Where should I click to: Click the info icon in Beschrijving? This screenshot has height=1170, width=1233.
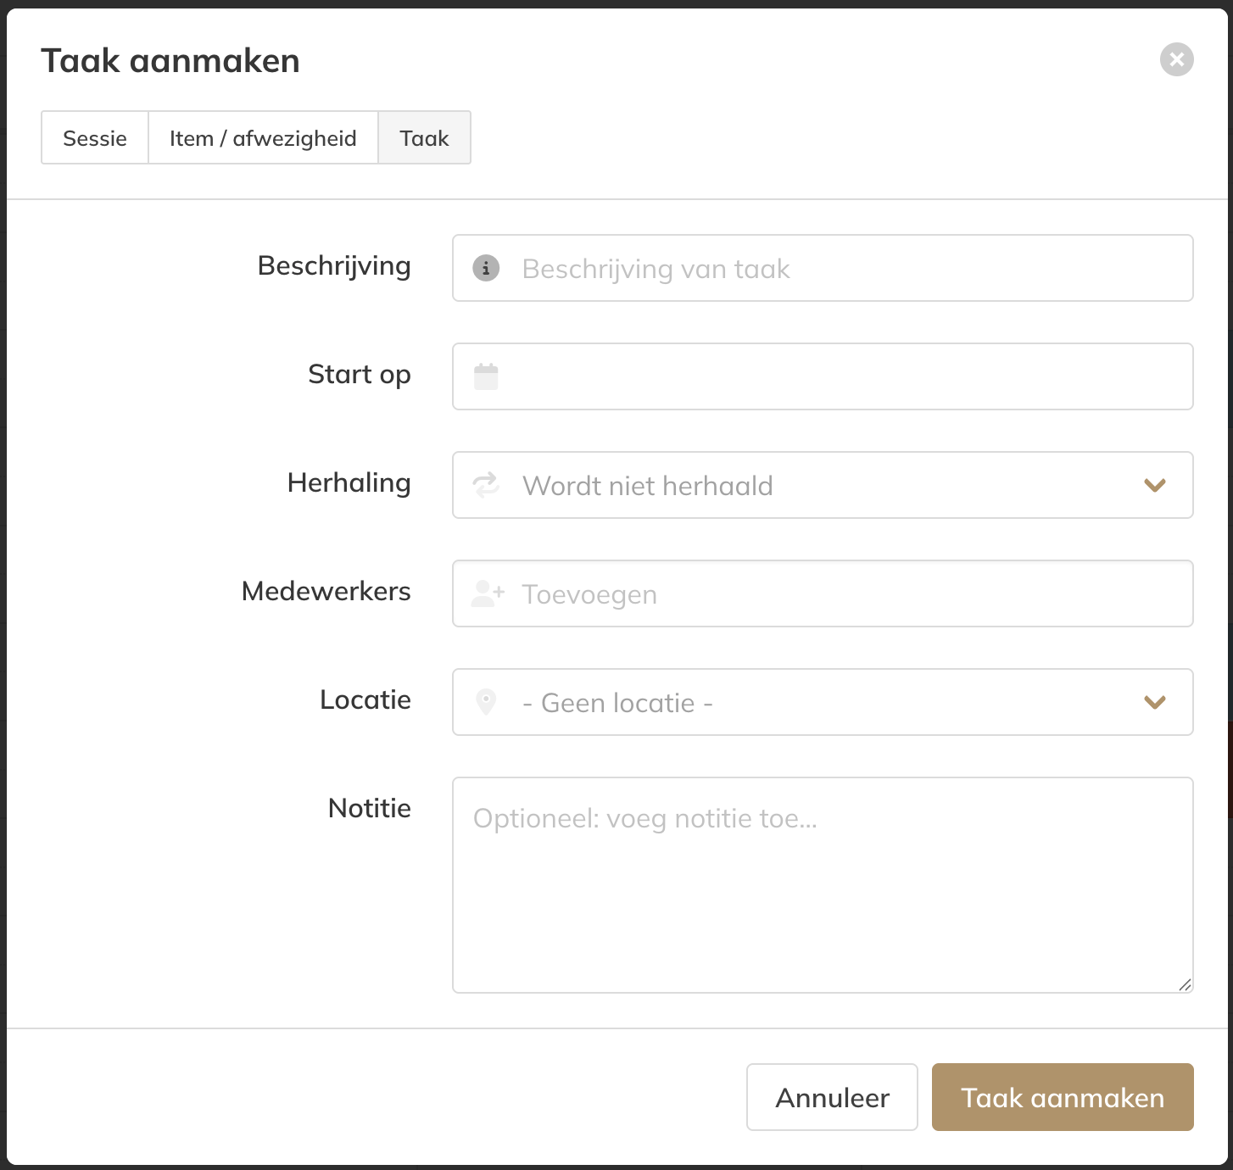pos(486,269)
